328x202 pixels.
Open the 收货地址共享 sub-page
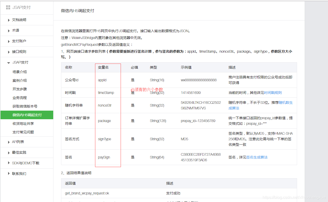click(23, 124)
